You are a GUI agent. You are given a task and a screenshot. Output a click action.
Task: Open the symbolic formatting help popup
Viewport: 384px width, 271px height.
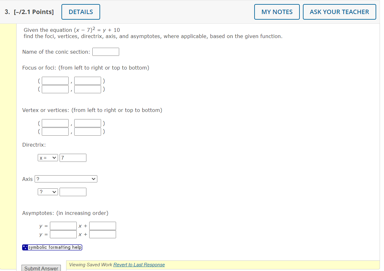[55, 247]
